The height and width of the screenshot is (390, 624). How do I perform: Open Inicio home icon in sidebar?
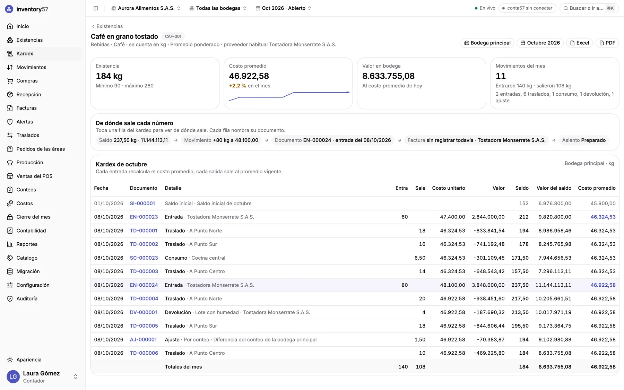point(10,26)
